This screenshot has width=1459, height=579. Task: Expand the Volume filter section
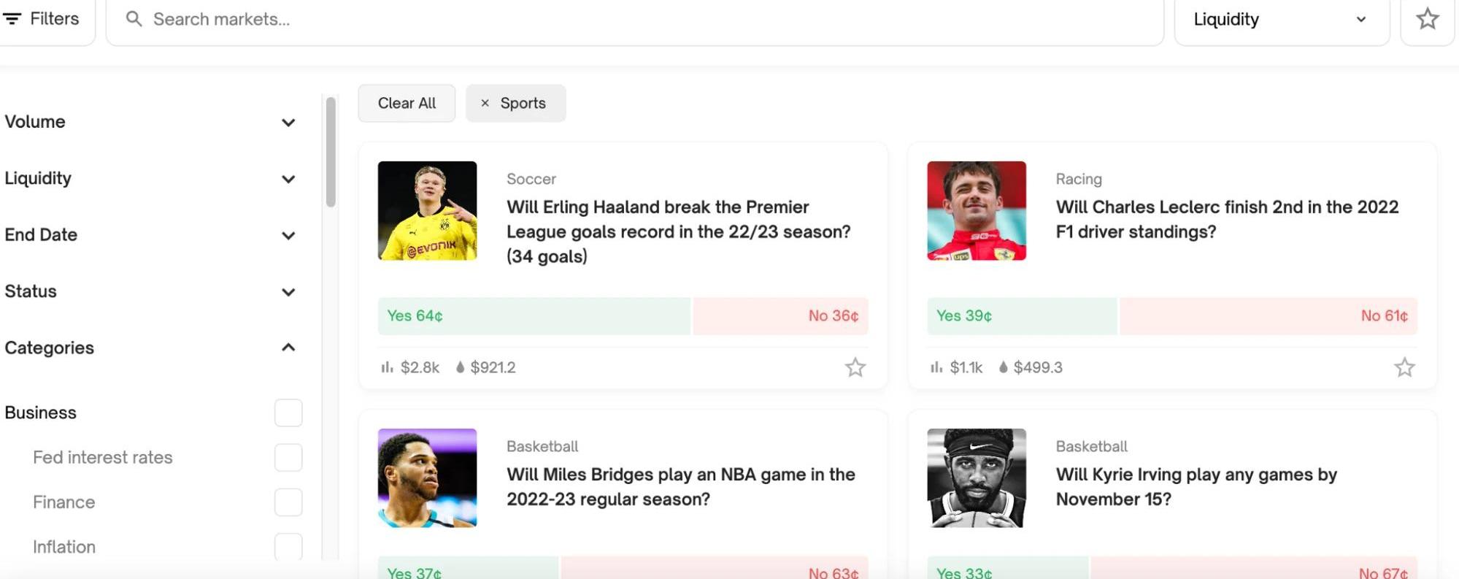288,123
